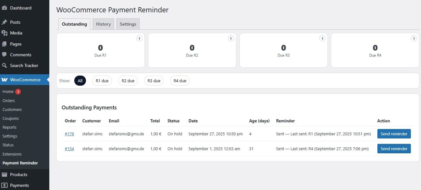
Task: Click the Pages document icon
Action: click(5, 44)
